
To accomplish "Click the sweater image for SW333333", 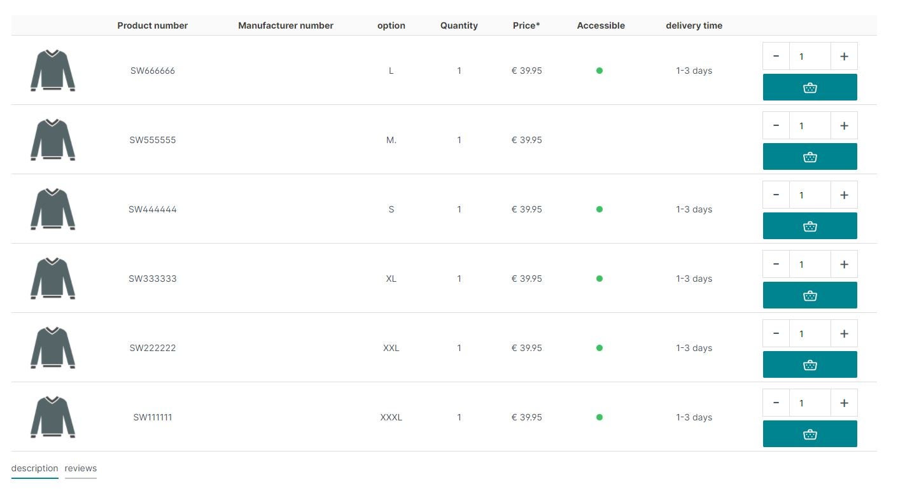I will click(x=53, y=279).
